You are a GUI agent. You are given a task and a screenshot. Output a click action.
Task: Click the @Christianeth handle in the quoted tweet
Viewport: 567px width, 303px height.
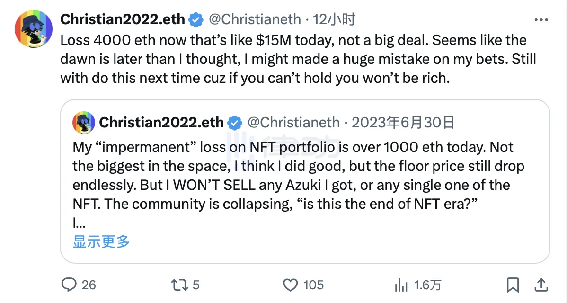(x=293, y=123)
